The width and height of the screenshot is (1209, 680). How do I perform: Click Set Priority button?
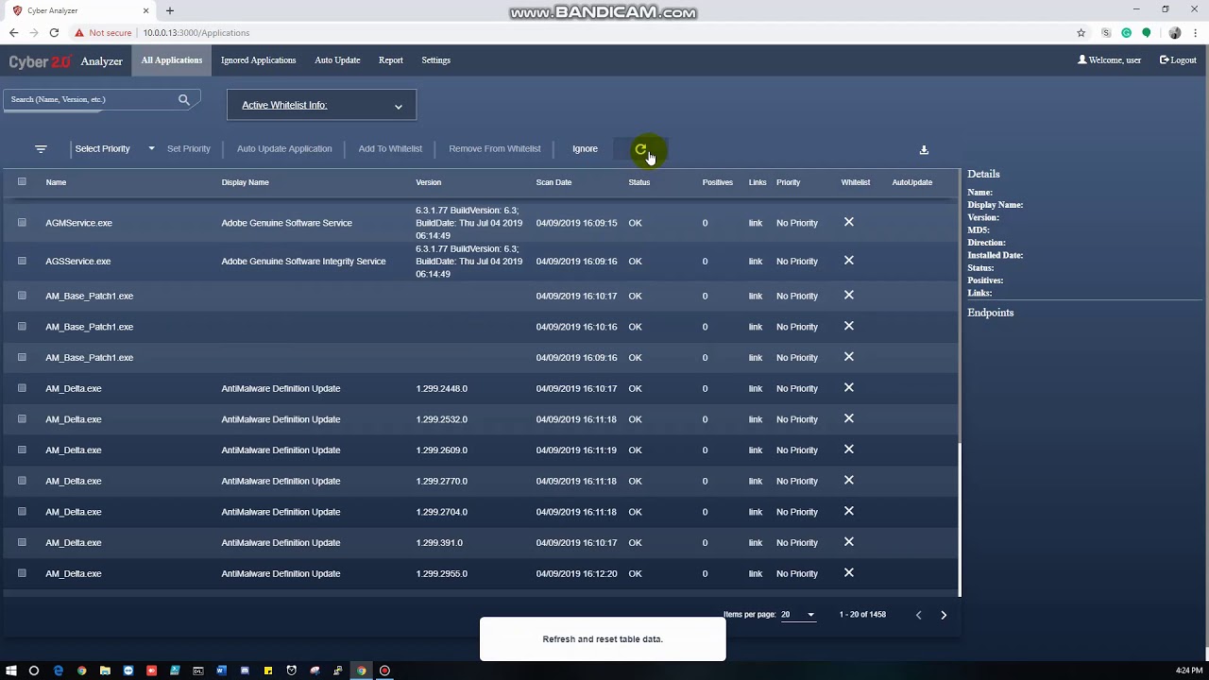[189, 148]
